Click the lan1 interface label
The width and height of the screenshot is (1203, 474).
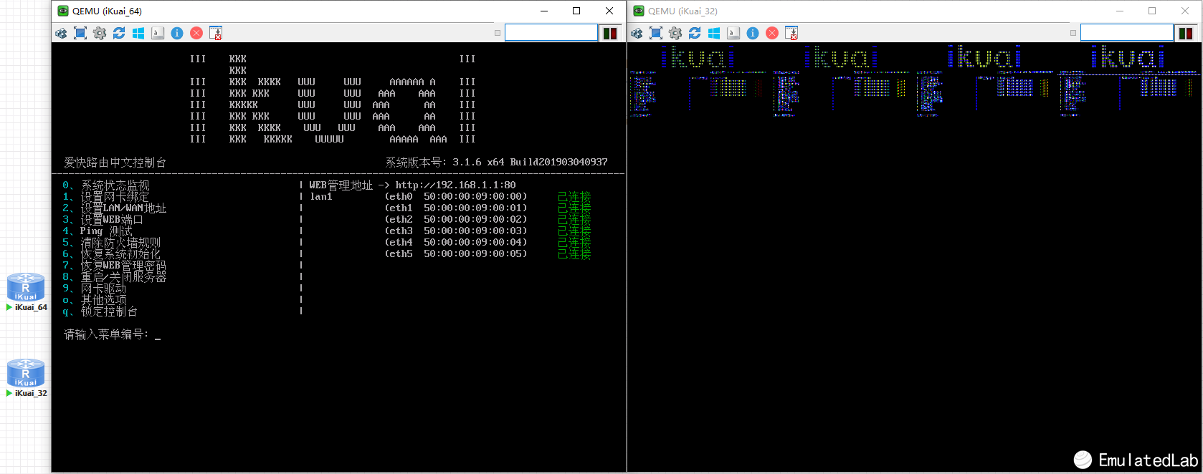click(321, 197)
